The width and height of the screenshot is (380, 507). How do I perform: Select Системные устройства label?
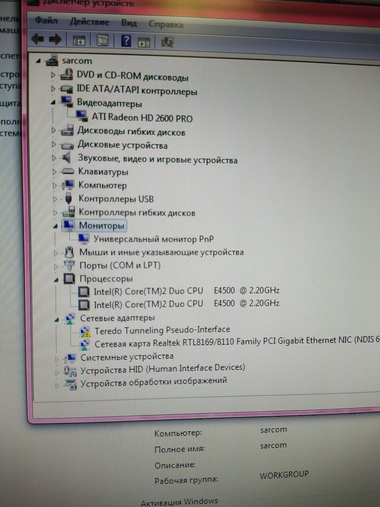pos(127,357)
